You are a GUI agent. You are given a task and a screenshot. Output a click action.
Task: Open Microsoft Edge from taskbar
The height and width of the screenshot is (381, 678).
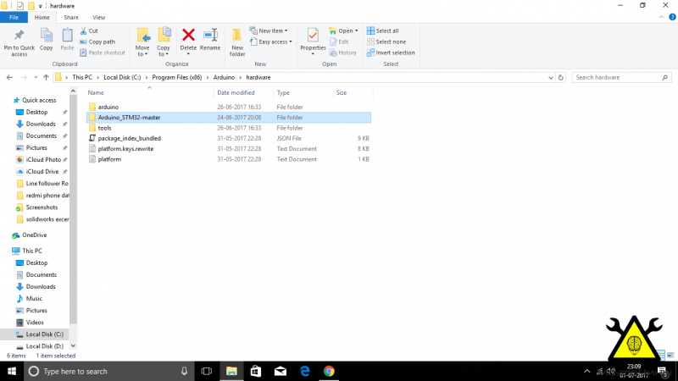pos(305,371)
